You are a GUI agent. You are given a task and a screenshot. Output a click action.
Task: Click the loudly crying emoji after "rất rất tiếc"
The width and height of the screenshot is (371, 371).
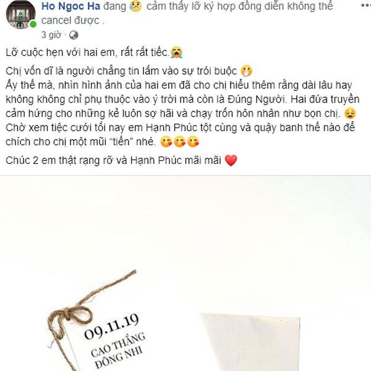tap(176, 53)
